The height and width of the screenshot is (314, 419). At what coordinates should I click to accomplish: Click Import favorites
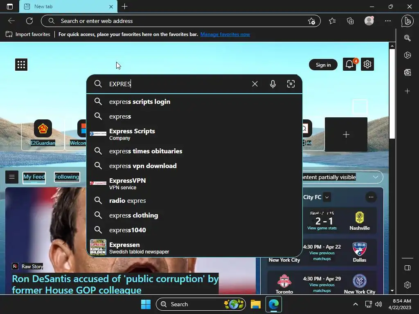28,34
